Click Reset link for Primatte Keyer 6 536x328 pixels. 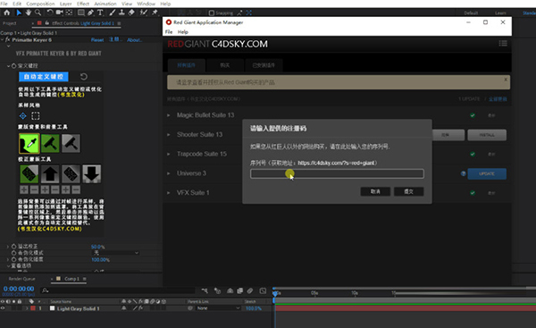pos(97,39)
